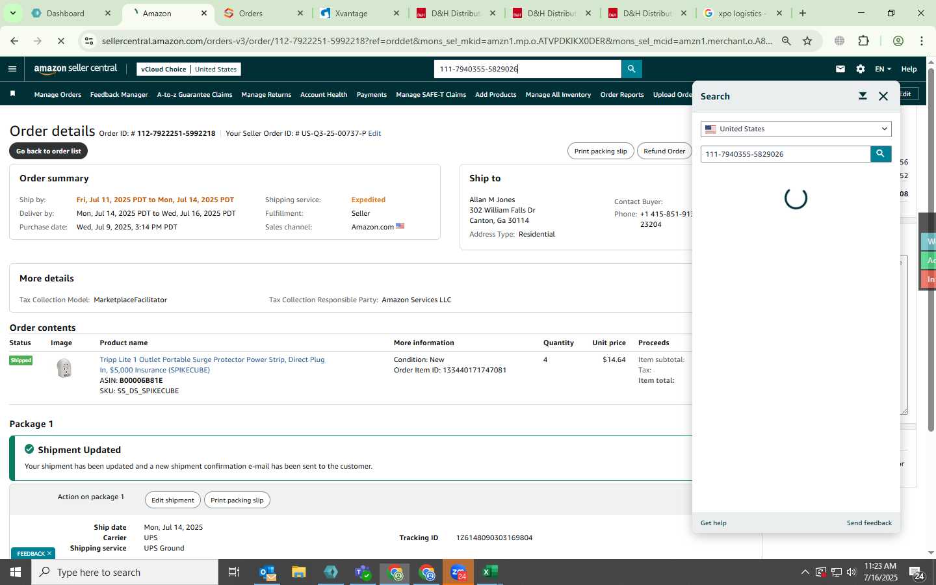The image size is (936, 585).
Task: Click the product thumbnail image
Action: point(64,369)
